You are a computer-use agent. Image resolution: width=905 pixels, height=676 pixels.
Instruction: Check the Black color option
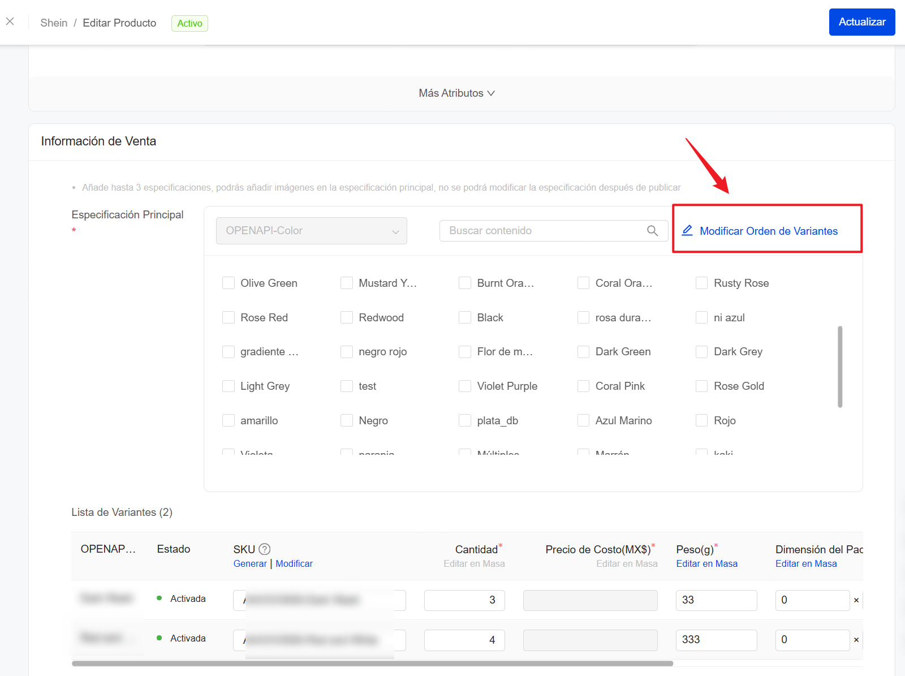point(464,317)
